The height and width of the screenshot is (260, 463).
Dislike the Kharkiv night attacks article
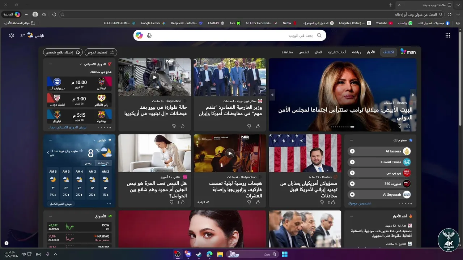click(x=249, y=202)
